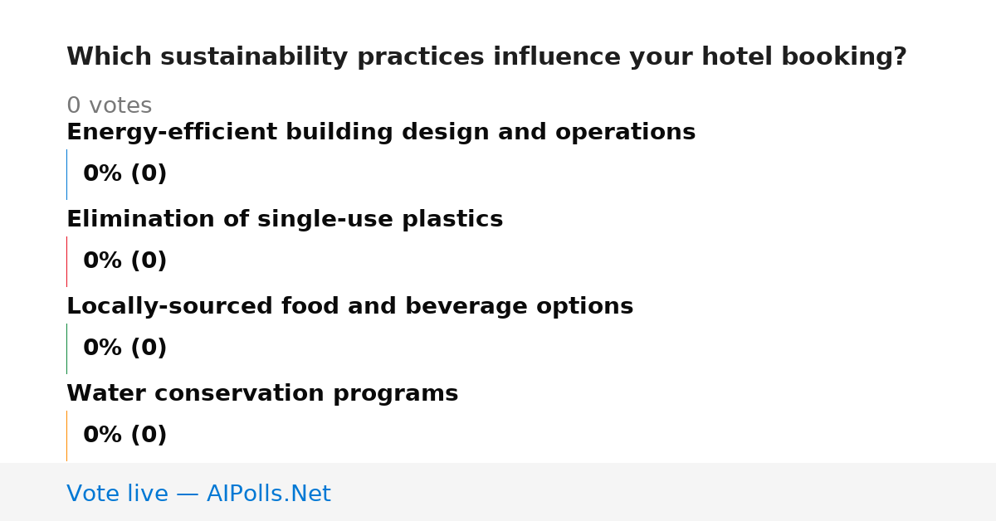Viewport: 996px width, 521px height.
Task: Click the word AIPolls.Net in footer
Action: point(268,494)
